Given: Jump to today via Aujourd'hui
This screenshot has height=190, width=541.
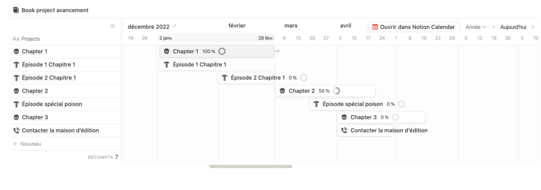Looking at the screenshot, I should click(x=514, y=27).
